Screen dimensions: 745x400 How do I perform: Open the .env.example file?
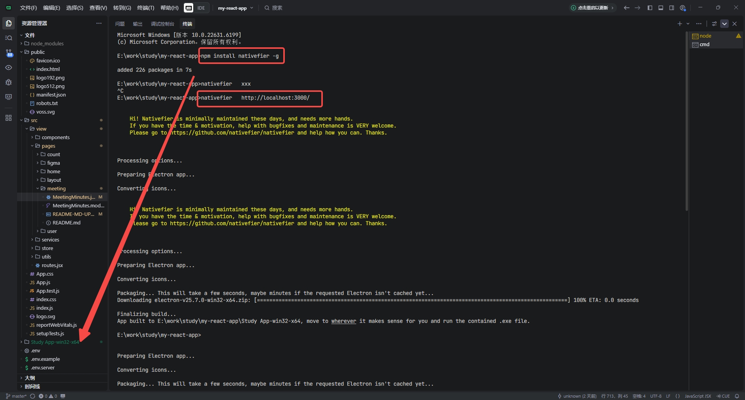62,359
